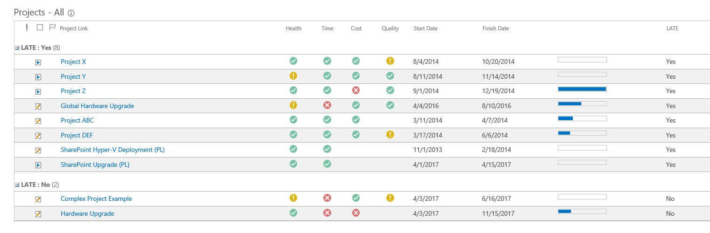710x233 pixels.
Task: Click SharePoint Upgrade (PL) green Time check
Action: (x=327, y=164)
